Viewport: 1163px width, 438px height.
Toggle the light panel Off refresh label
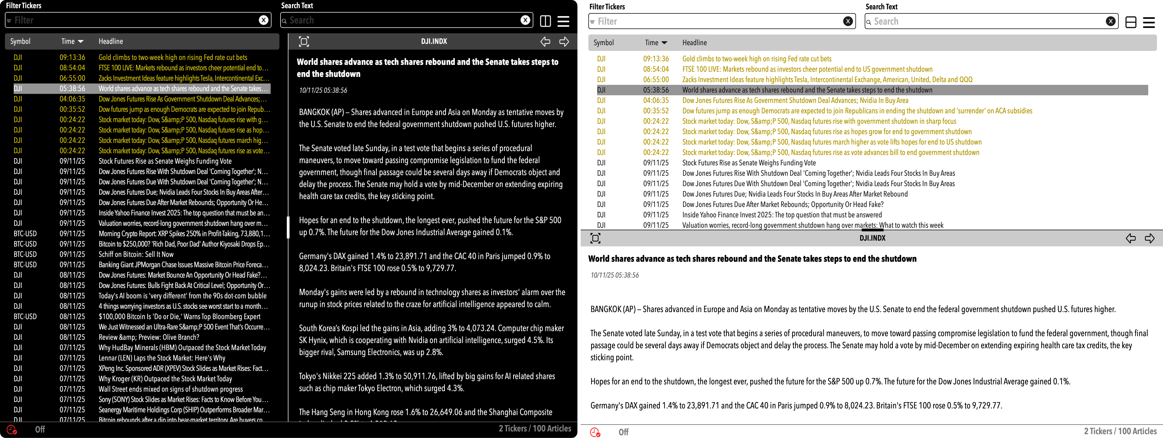coord(623,432)
